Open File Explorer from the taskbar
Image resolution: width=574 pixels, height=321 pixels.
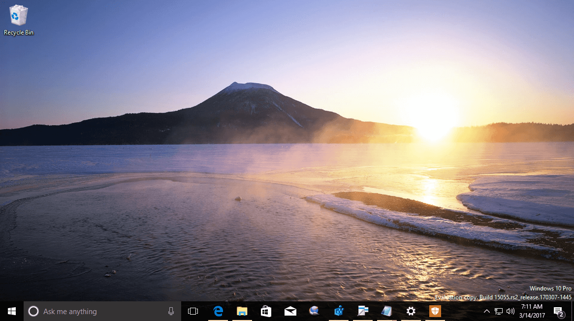242,311
